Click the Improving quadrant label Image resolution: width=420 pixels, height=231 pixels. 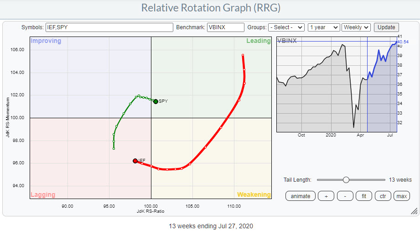[46, 41]
